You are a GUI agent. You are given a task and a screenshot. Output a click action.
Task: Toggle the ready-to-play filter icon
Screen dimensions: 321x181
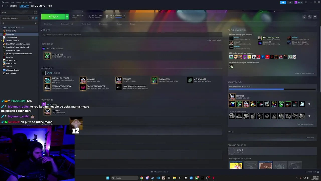click(36, 18)
